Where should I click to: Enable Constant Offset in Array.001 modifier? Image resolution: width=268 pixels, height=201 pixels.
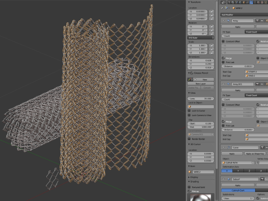coord(223,105)
